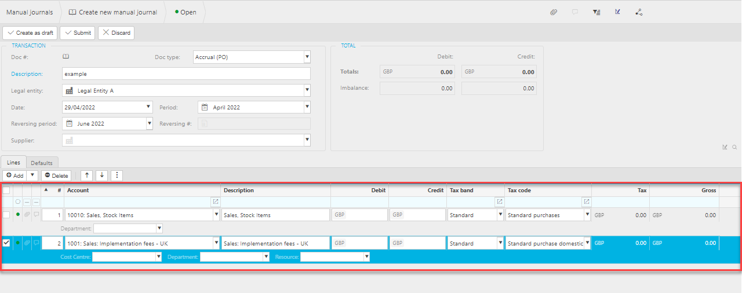Go to Manual journals breadcrumb

tap(29, 12)
